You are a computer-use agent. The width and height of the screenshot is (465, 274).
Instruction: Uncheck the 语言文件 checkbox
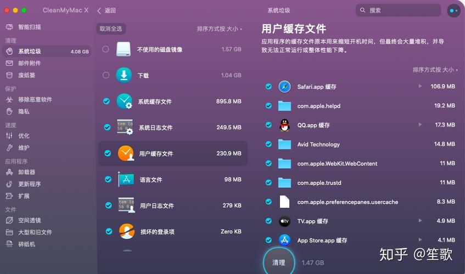108,179
